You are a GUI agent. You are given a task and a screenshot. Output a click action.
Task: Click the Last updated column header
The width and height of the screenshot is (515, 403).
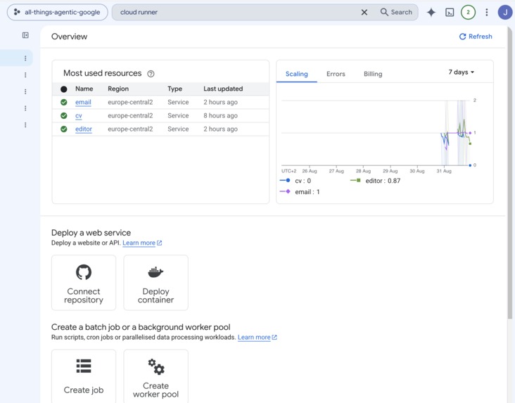click(x=223, y=89)
